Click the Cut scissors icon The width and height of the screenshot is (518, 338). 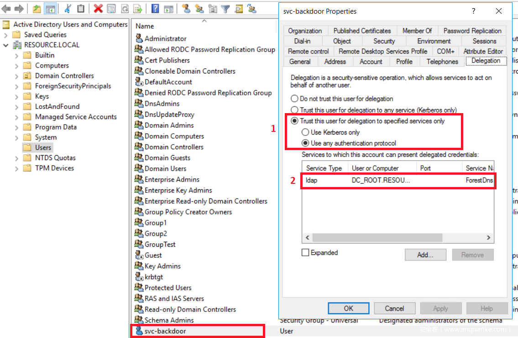click(x=68, y=9)
